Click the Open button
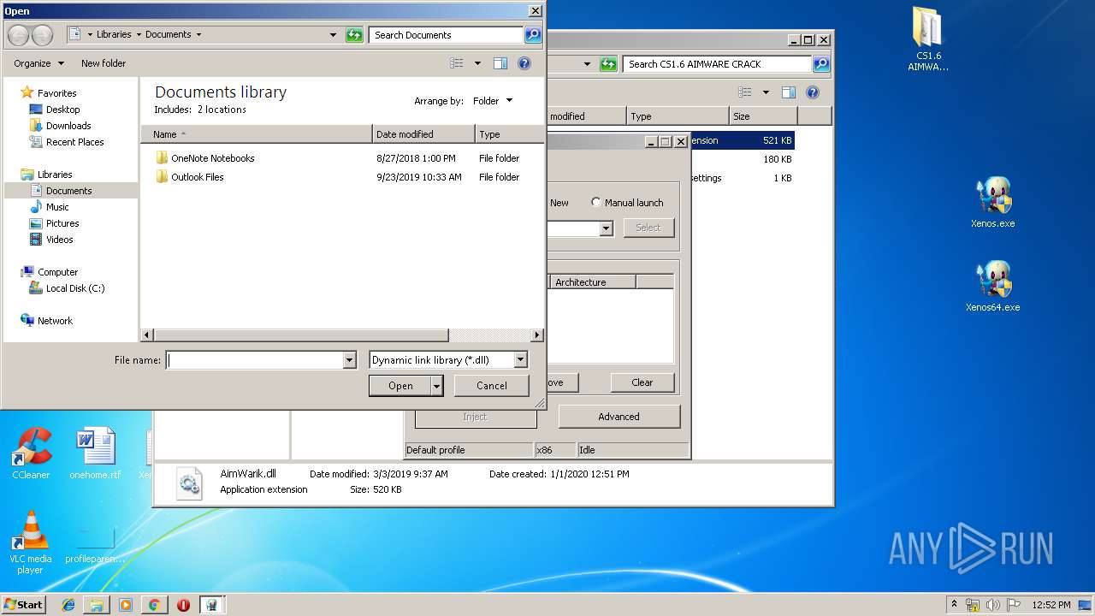This screenshot has height=616, width=1095. [x=400, y=386]
